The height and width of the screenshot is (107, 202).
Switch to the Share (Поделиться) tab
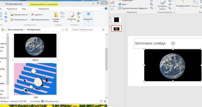click(12, 9)
